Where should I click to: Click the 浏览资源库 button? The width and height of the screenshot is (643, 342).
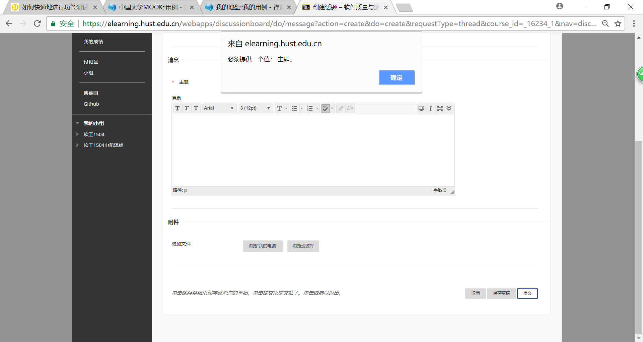303,246
